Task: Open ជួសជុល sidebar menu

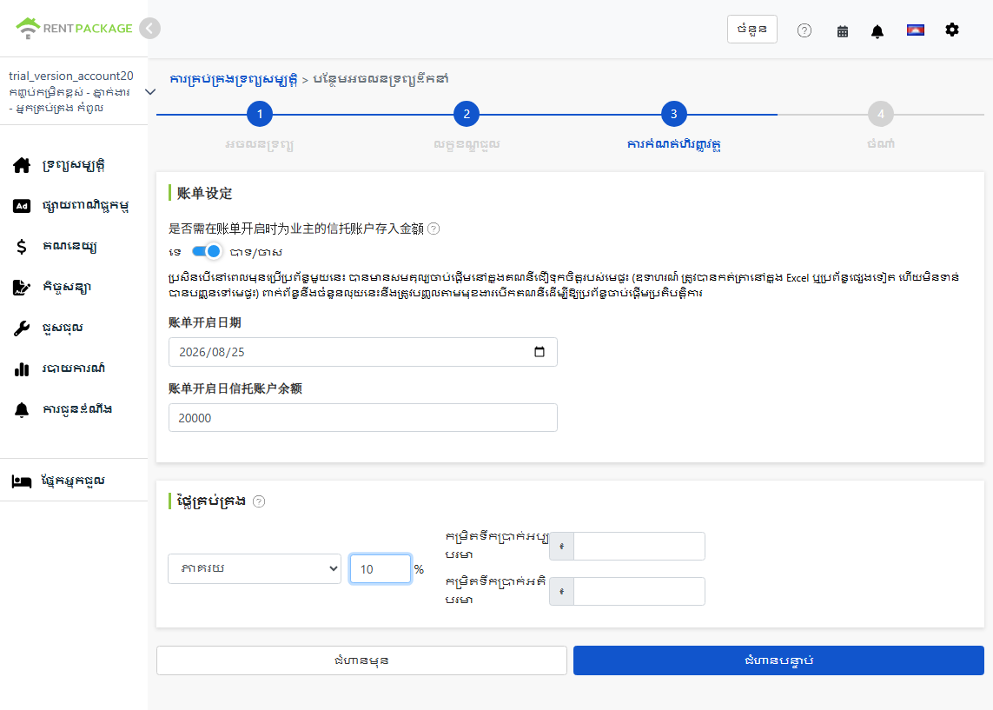Action: 63,328
